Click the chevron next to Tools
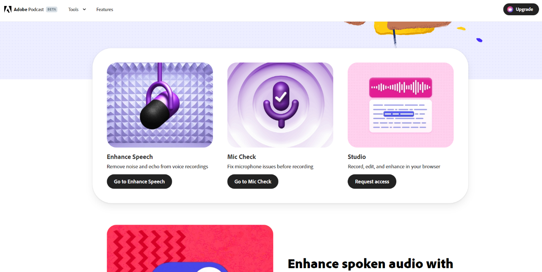Screen dimensions: 542x272 [84, 9]
